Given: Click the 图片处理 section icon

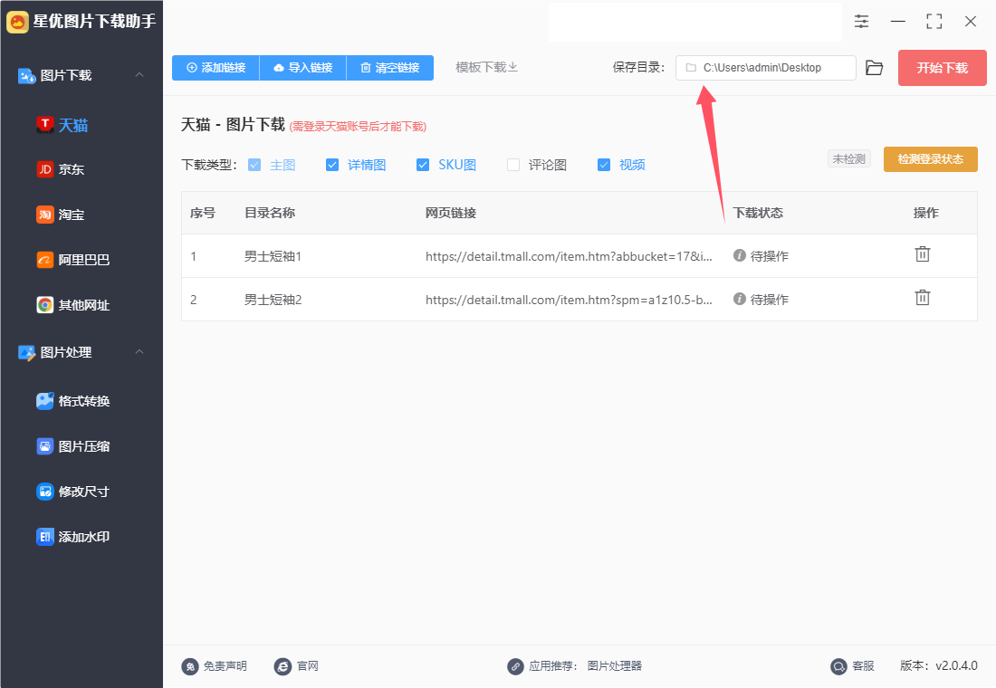Looking at the screenshot, I should (x=26, y=352).
